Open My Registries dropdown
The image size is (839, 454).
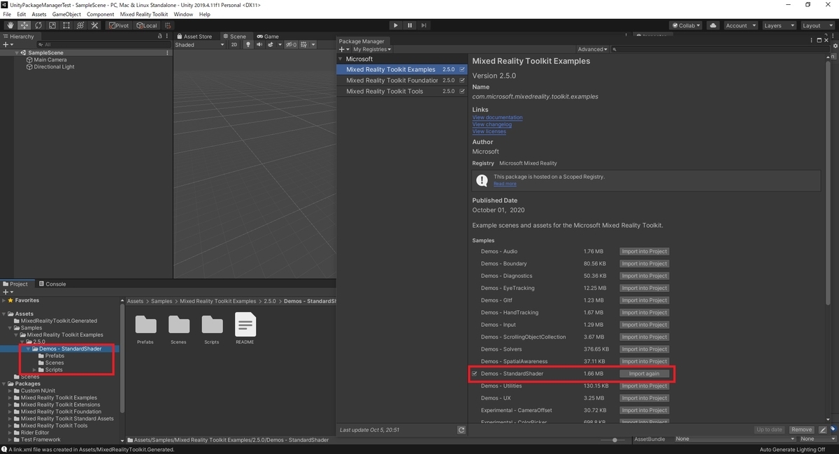point(372,50)
